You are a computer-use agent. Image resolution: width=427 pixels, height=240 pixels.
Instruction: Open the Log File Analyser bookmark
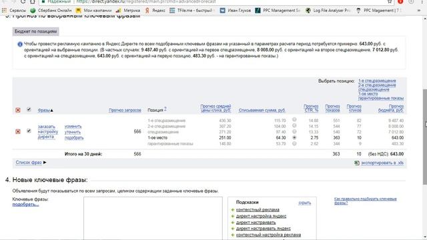328,11
